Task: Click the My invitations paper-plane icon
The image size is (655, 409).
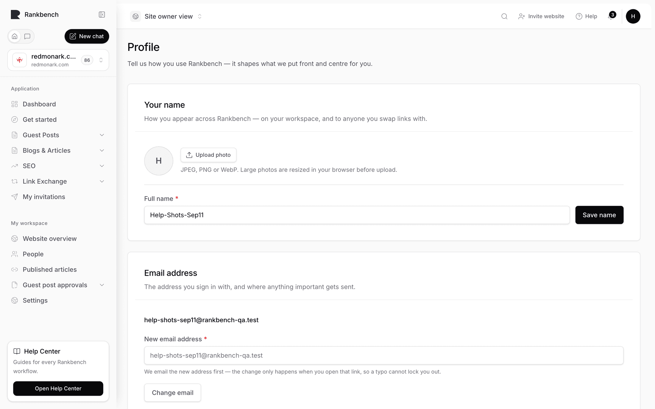Action: [x=15, y=197]
